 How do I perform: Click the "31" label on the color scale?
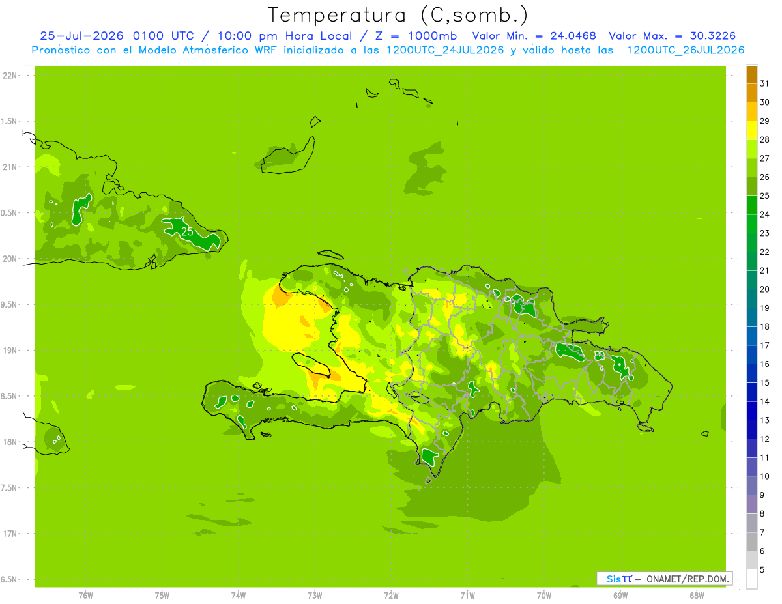pyautogui.click(x=764, y=83)
